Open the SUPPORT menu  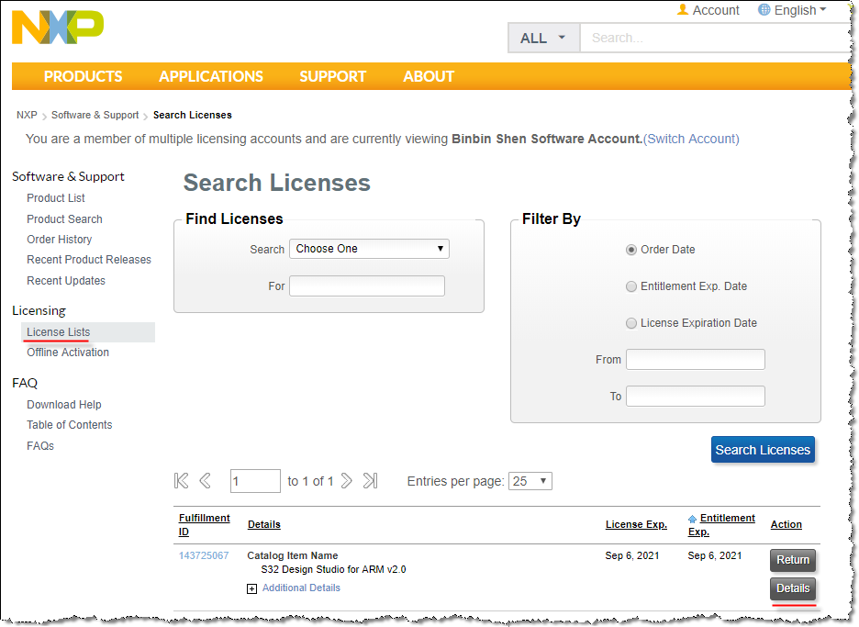332,76
